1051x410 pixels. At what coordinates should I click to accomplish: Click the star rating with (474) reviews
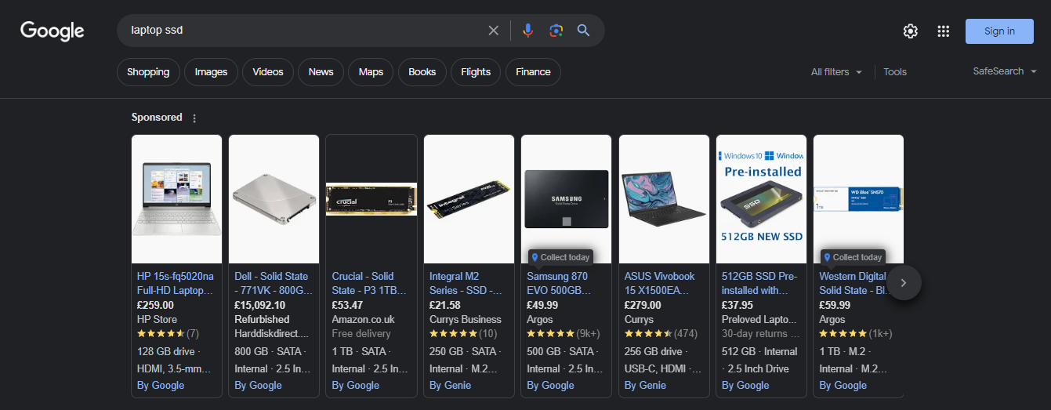661,333
